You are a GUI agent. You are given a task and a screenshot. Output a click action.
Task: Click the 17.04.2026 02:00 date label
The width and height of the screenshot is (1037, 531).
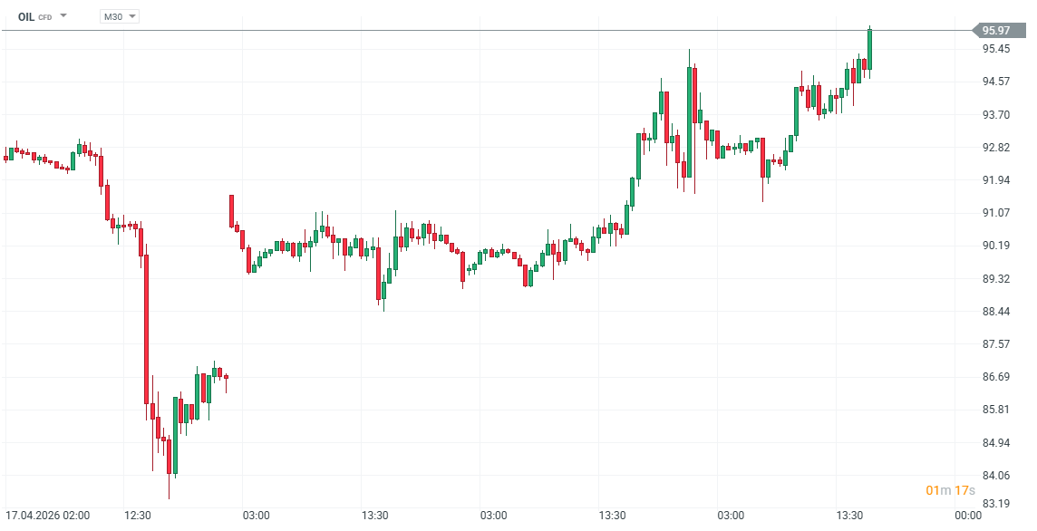tap(47, 516)
